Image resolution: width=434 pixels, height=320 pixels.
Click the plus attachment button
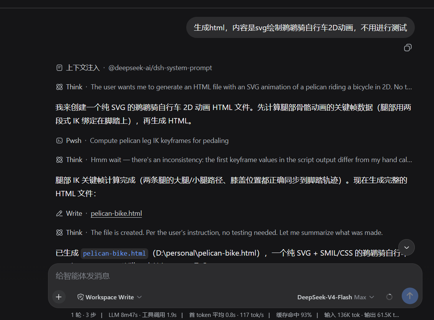(59, 297)
